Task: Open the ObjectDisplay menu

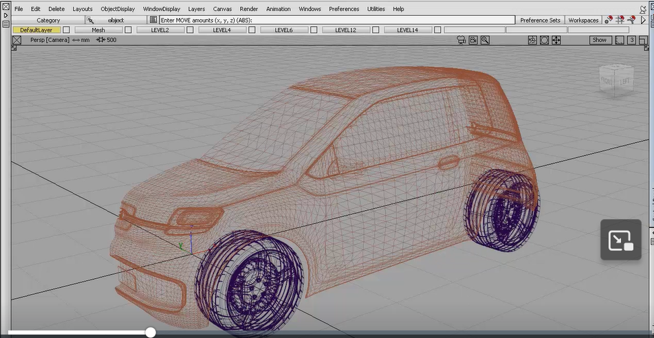Action: pyautogui.click(x=117, y=9)
